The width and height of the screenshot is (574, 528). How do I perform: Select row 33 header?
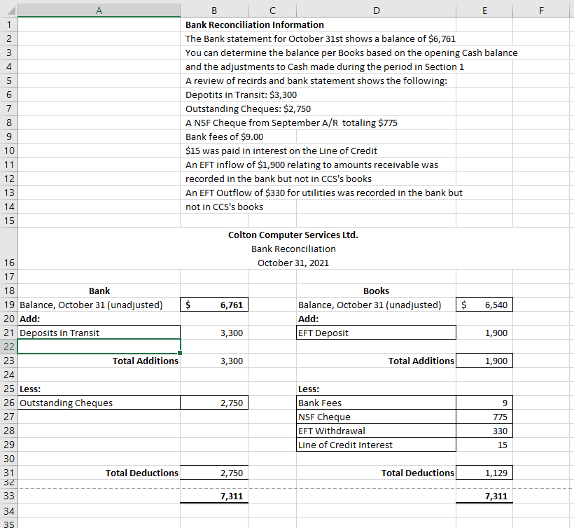pyautogui.click(x=8, y=496)
